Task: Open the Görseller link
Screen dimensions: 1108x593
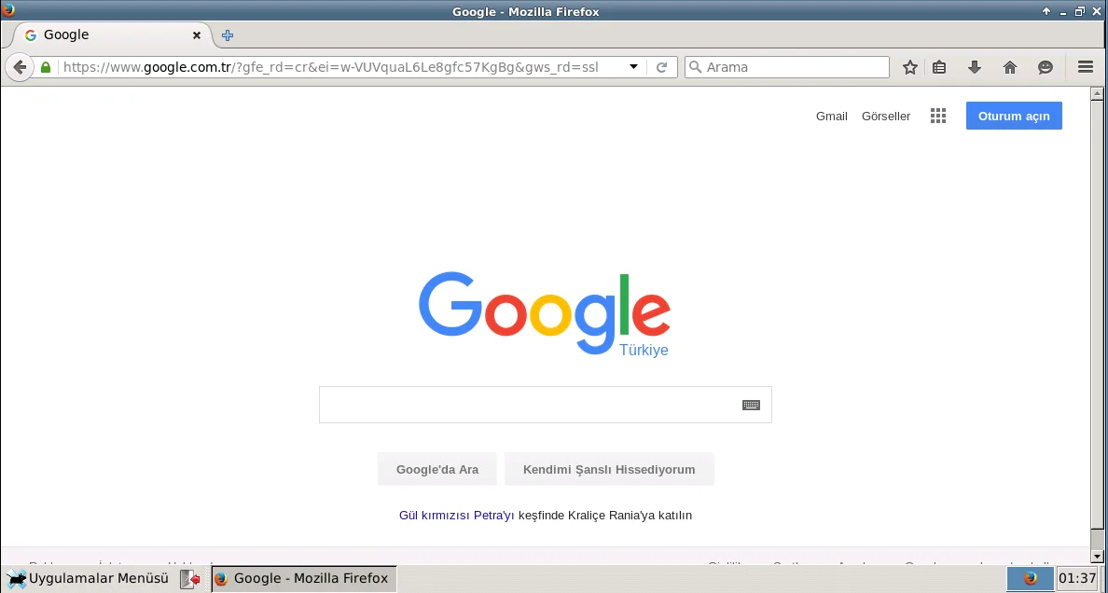Action: 885,116
